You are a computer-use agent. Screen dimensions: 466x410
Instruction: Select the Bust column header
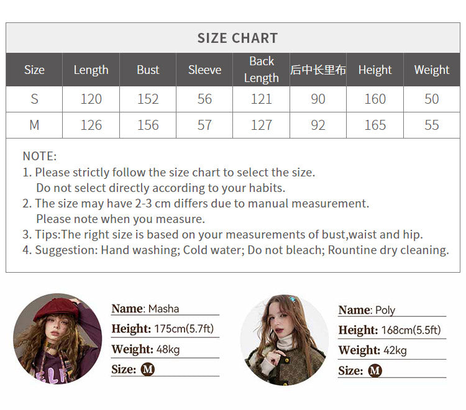click(148, 70)
